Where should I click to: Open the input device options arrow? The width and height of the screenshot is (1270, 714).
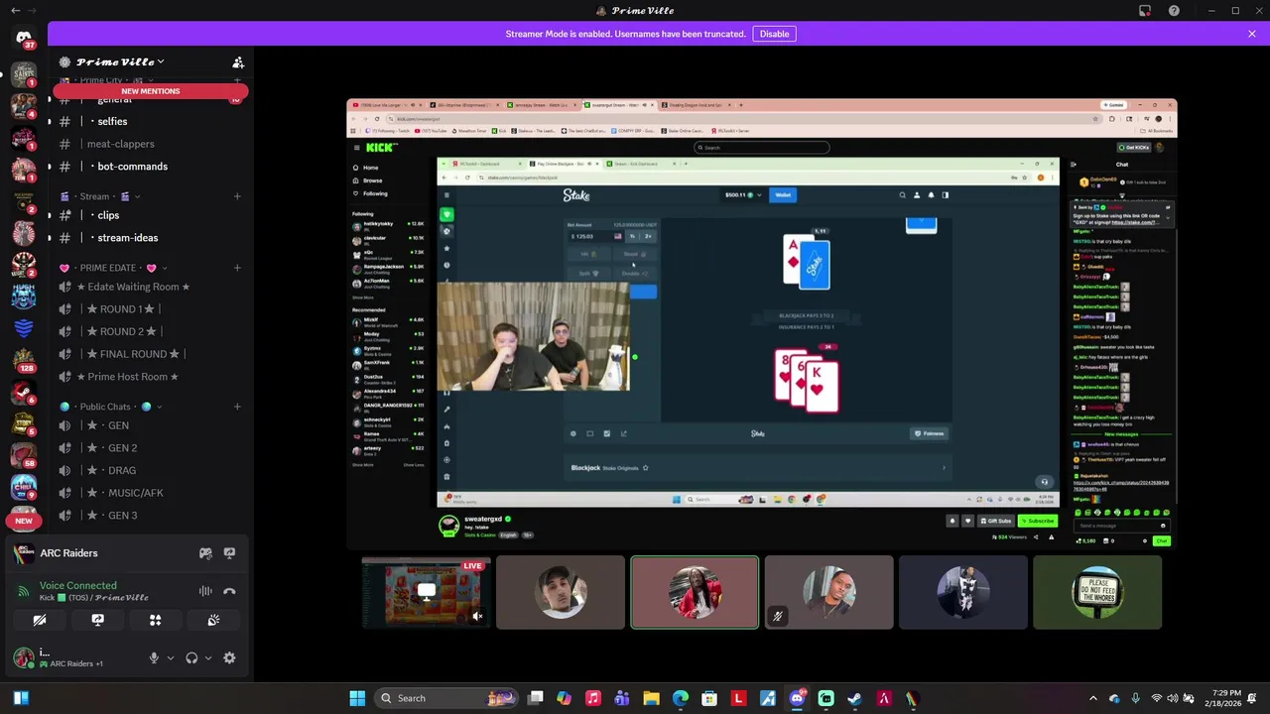pyautogui.click(x=170, y=657)
